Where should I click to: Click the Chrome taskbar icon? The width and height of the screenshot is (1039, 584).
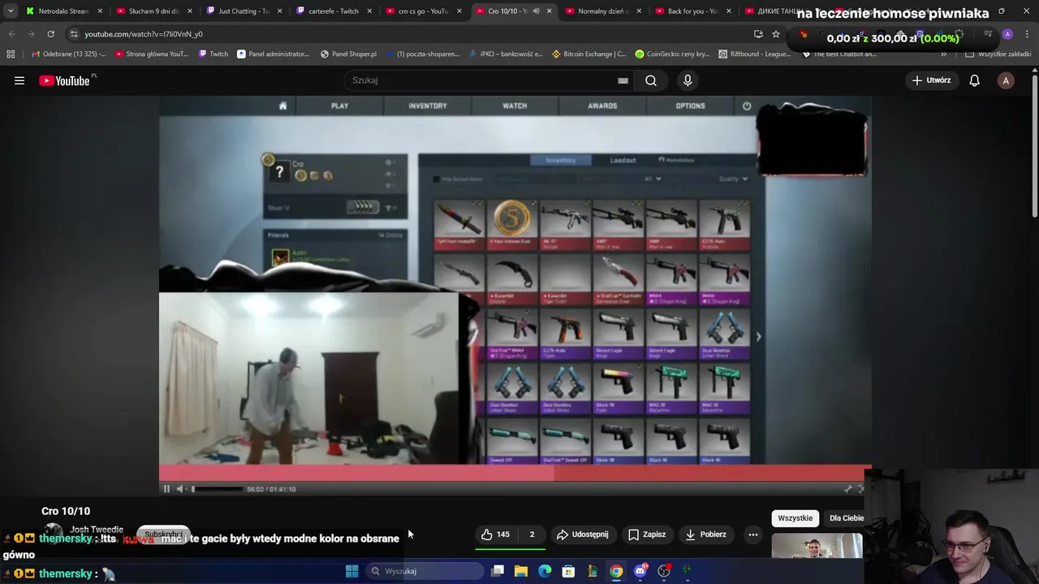click(617, 571)
